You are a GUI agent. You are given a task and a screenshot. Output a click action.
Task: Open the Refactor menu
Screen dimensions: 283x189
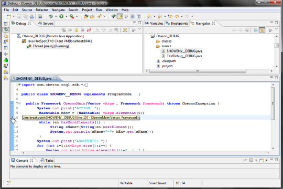pyautogui.click(x=42, y=10)
